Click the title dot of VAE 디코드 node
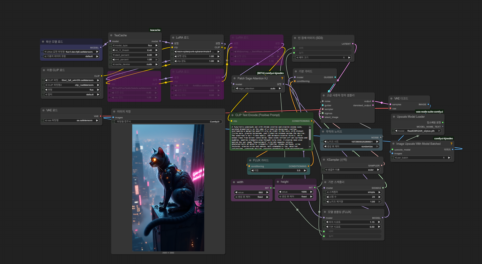Viewport: 482px width, 264px height. (x=391, y=98)
